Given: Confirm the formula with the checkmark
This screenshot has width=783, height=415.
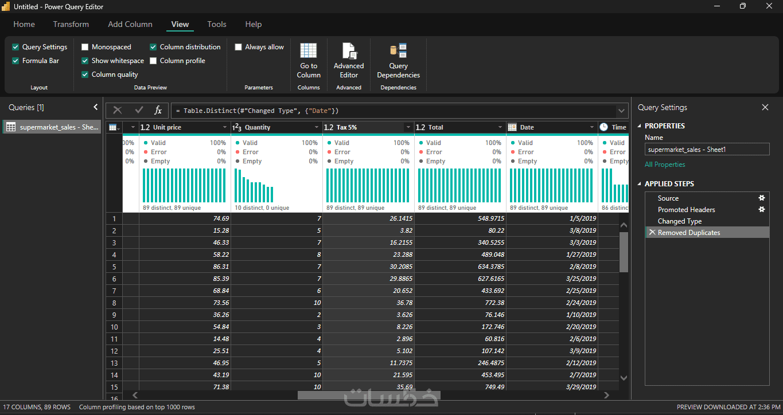Looking at the screenshot, I should [x=139, y=111].
